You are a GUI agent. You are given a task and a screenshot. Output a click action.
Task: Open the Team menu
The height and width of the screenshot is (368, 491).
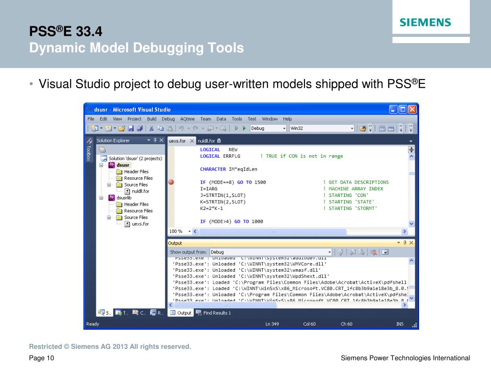206,119
